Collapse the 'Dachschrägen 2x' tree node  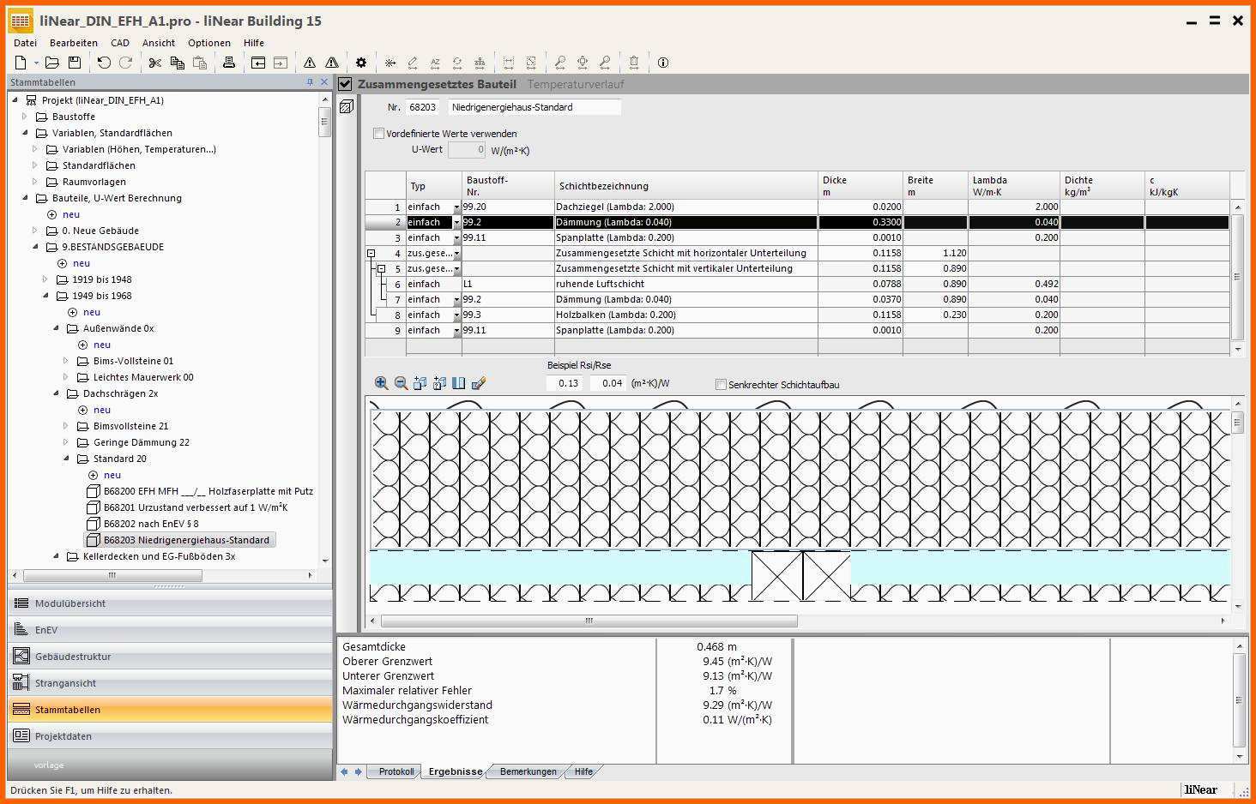coord(57,393)
